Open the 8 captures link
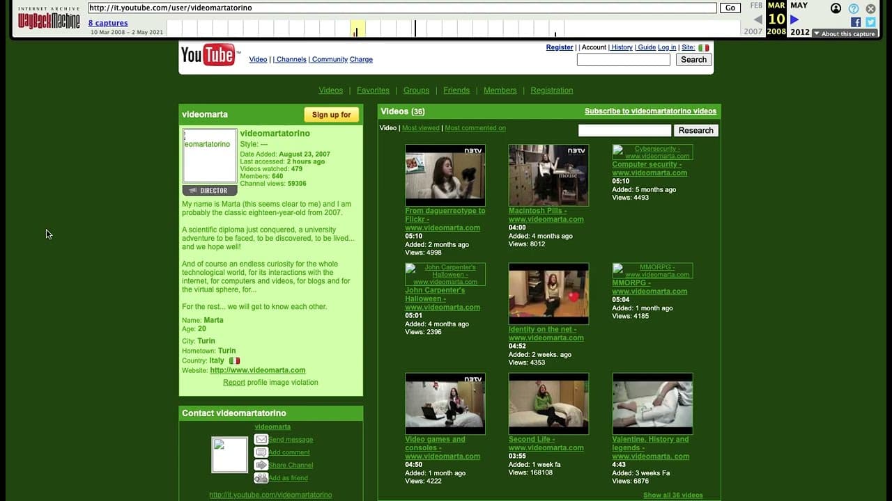Image resolution: width=892 pixels, height=501 pixels. click(x=108, y=23)
